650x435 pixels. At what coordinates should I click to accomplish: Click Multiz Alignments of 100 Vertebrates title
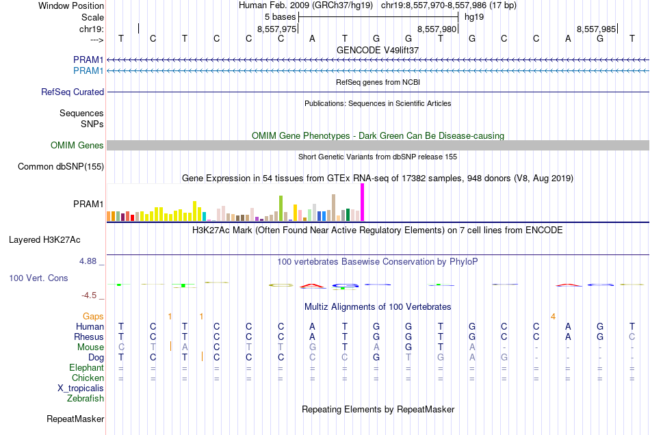tap(378, 307)
